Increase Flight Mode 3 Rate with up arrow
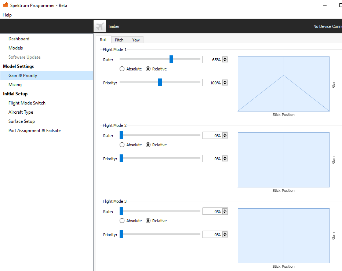The image size is (342, 271). pyautogui.click(x=225, y=210)
